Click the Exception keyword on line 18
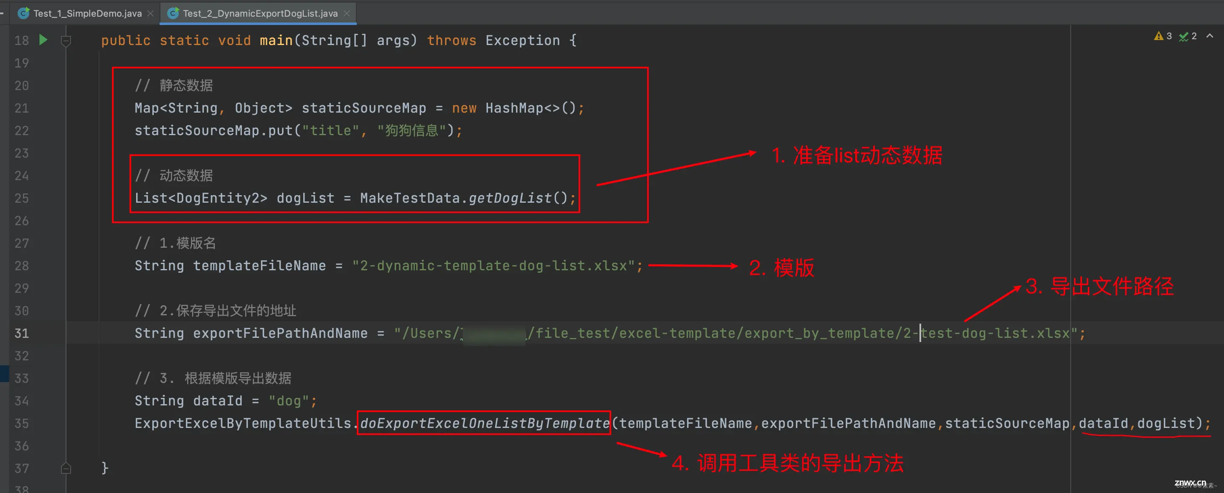The width and height of the screenshot is (1224, 493). 523,40
